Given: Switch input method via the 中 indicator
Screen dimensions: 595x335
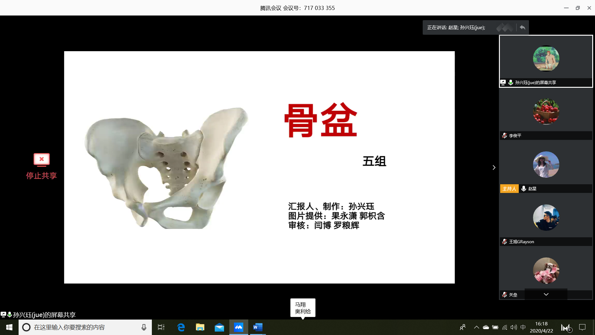Looking at the screenshot, I should [x=523, y=327].
